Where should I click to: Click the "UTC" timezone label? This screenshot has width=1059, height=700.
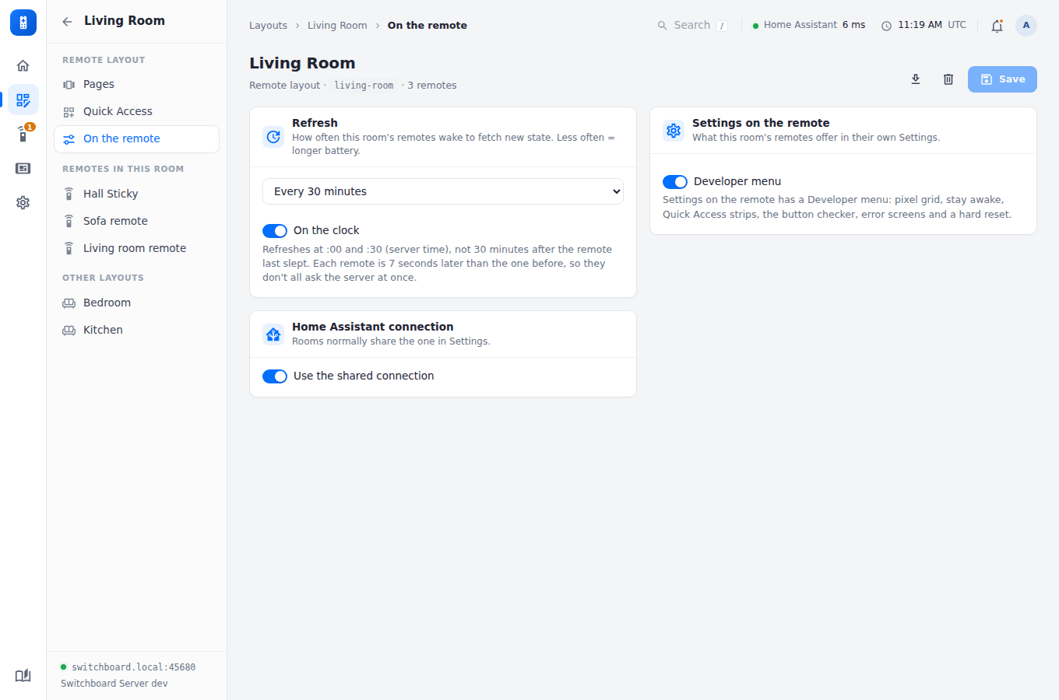(957, 25)
